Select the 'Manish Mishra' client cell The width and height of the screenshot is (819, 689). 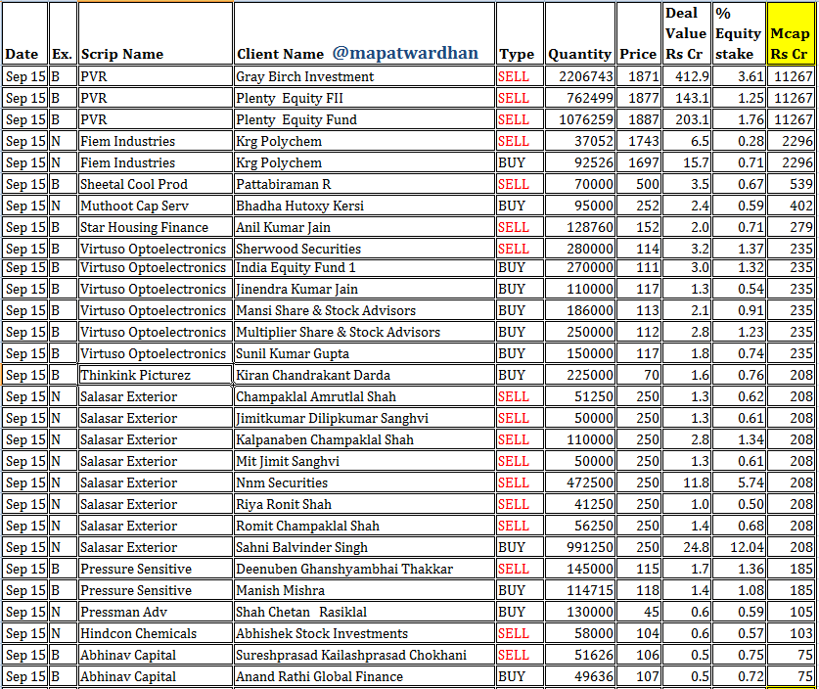(x=365, y=589)
